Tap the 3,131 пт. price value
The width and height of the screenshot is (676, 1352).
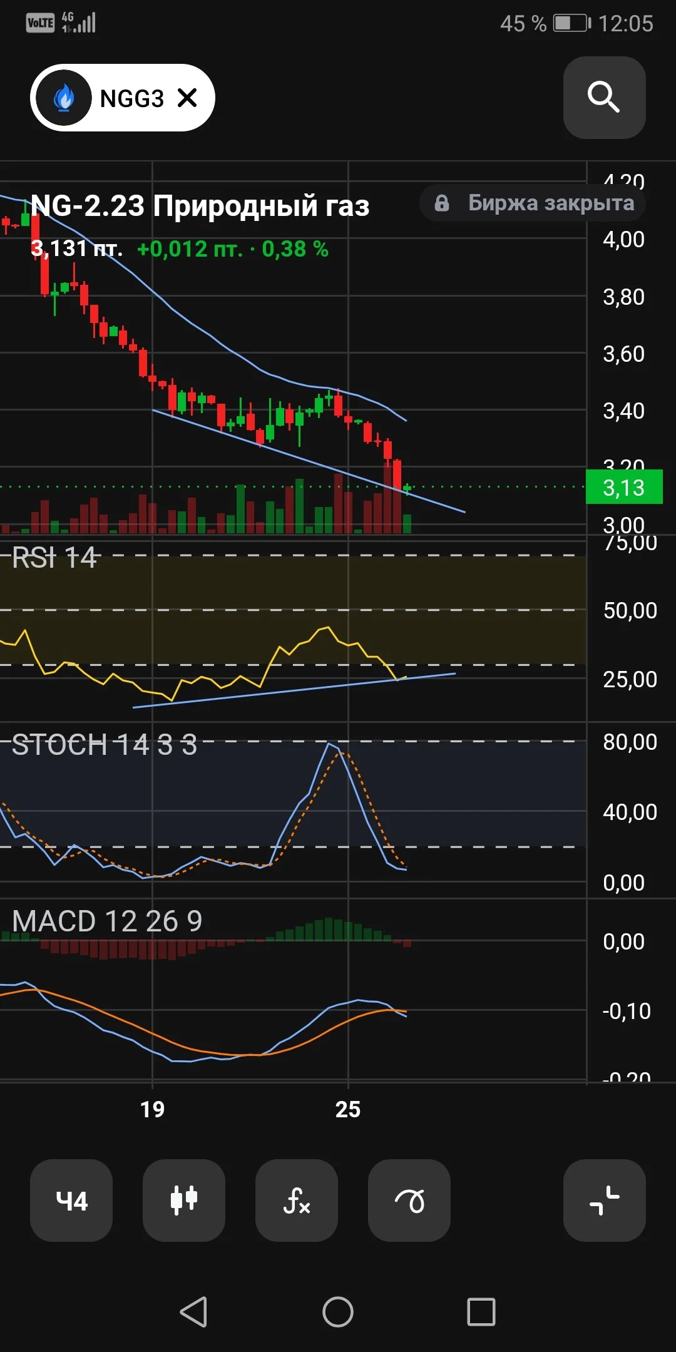click(76, 249)
